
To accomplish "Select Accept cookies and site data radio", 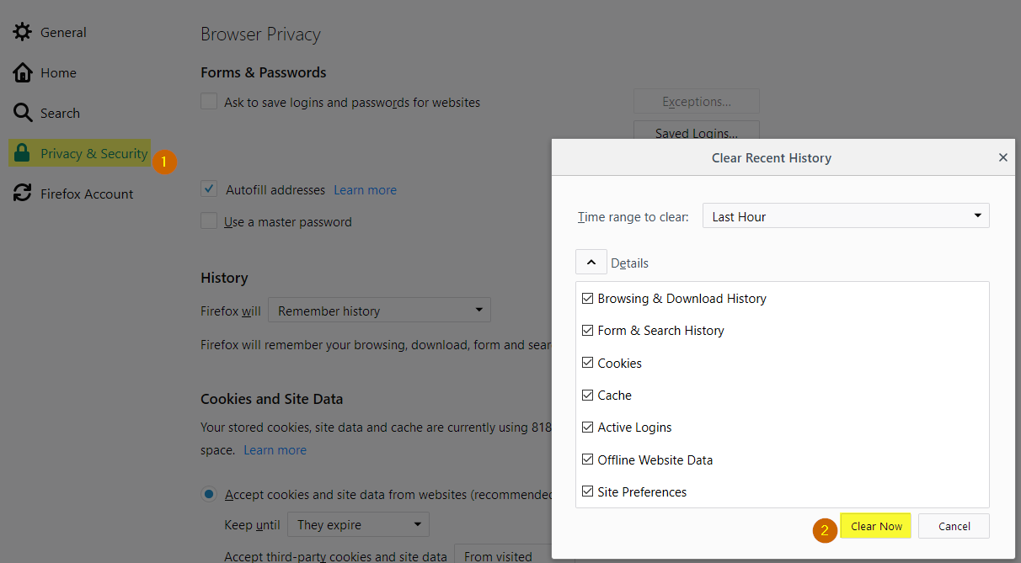I will click(208, 494).
